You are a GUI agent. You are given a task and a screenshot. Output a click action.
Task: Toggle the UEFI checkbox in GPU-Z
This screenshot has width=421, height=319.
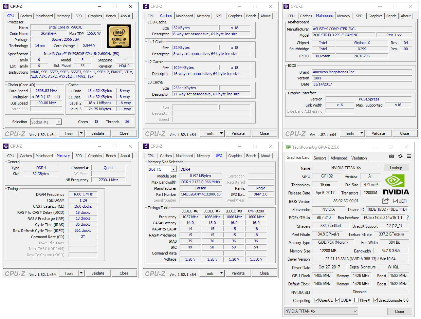tap(395, 201)
